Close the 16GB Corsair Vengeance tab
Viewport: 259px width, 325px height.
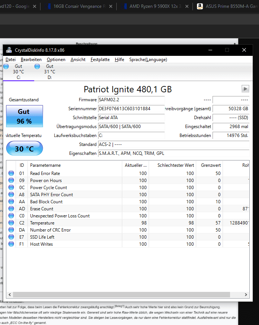point(111,6)
